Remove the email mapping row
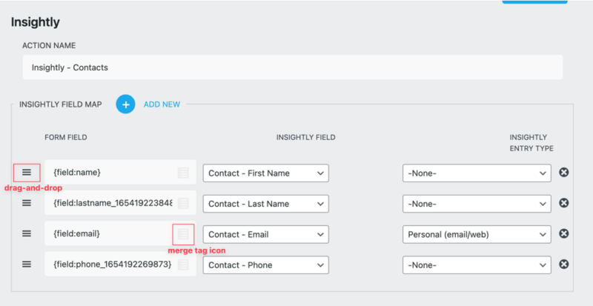This screenshot has height=306, width=593. point(564,233)
